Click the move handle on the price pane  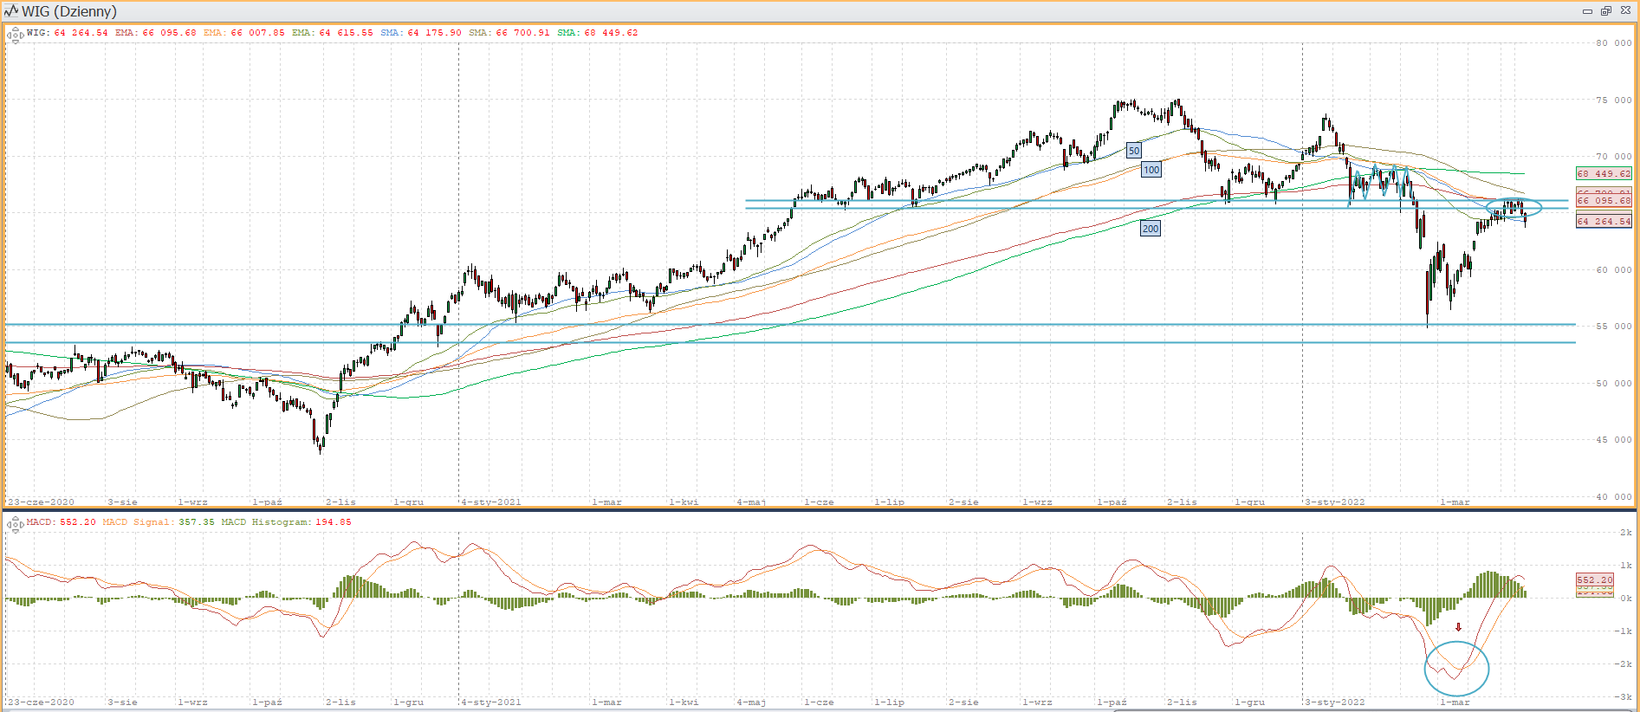[15, 36]
